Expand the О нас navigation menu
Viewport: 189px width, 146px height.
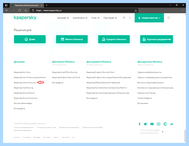coord(95,18)
